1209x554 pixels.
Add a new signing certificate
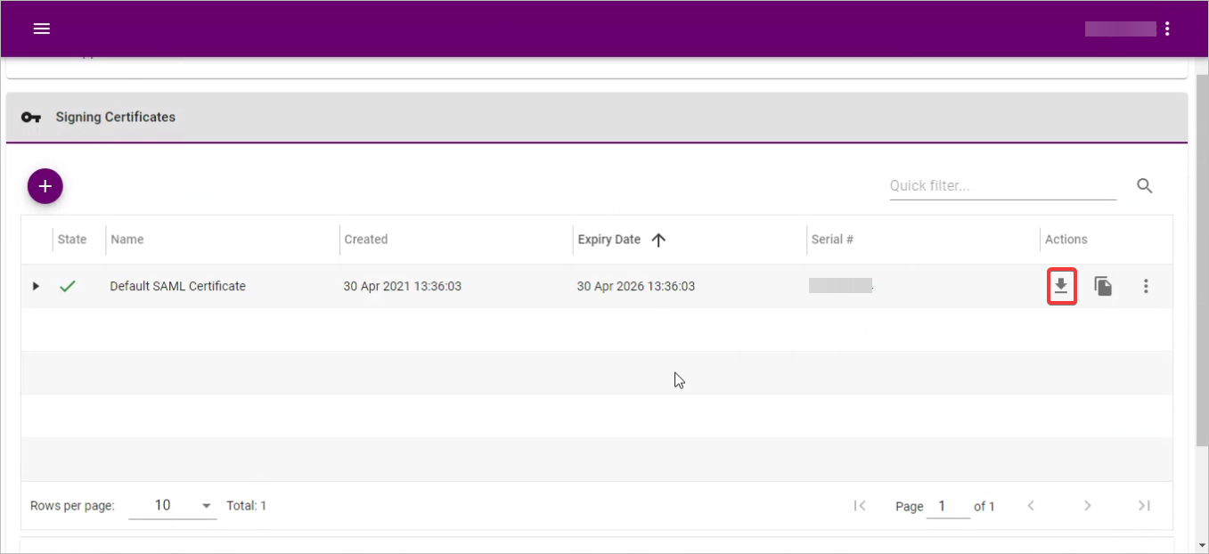[x=45, y=186]
